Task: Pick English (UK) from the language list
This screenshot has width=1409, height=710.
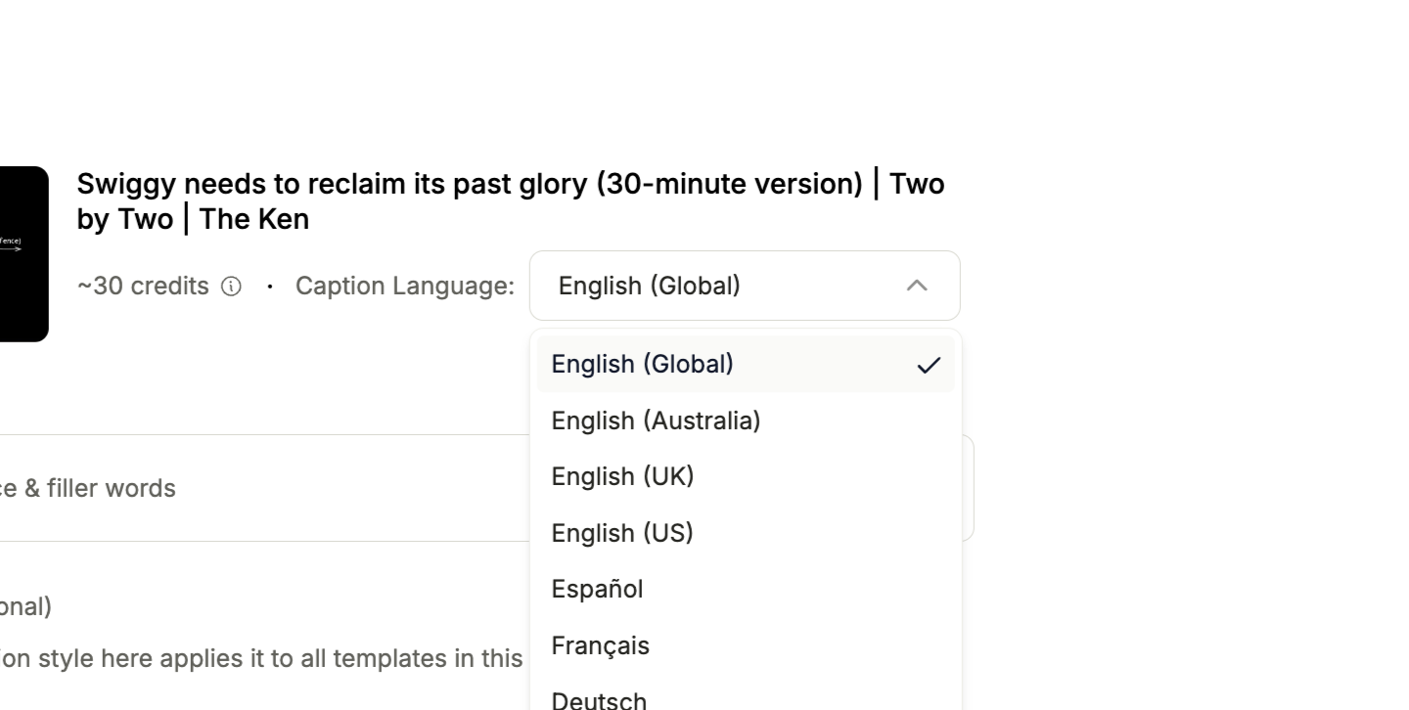Action: coord(746,476)
